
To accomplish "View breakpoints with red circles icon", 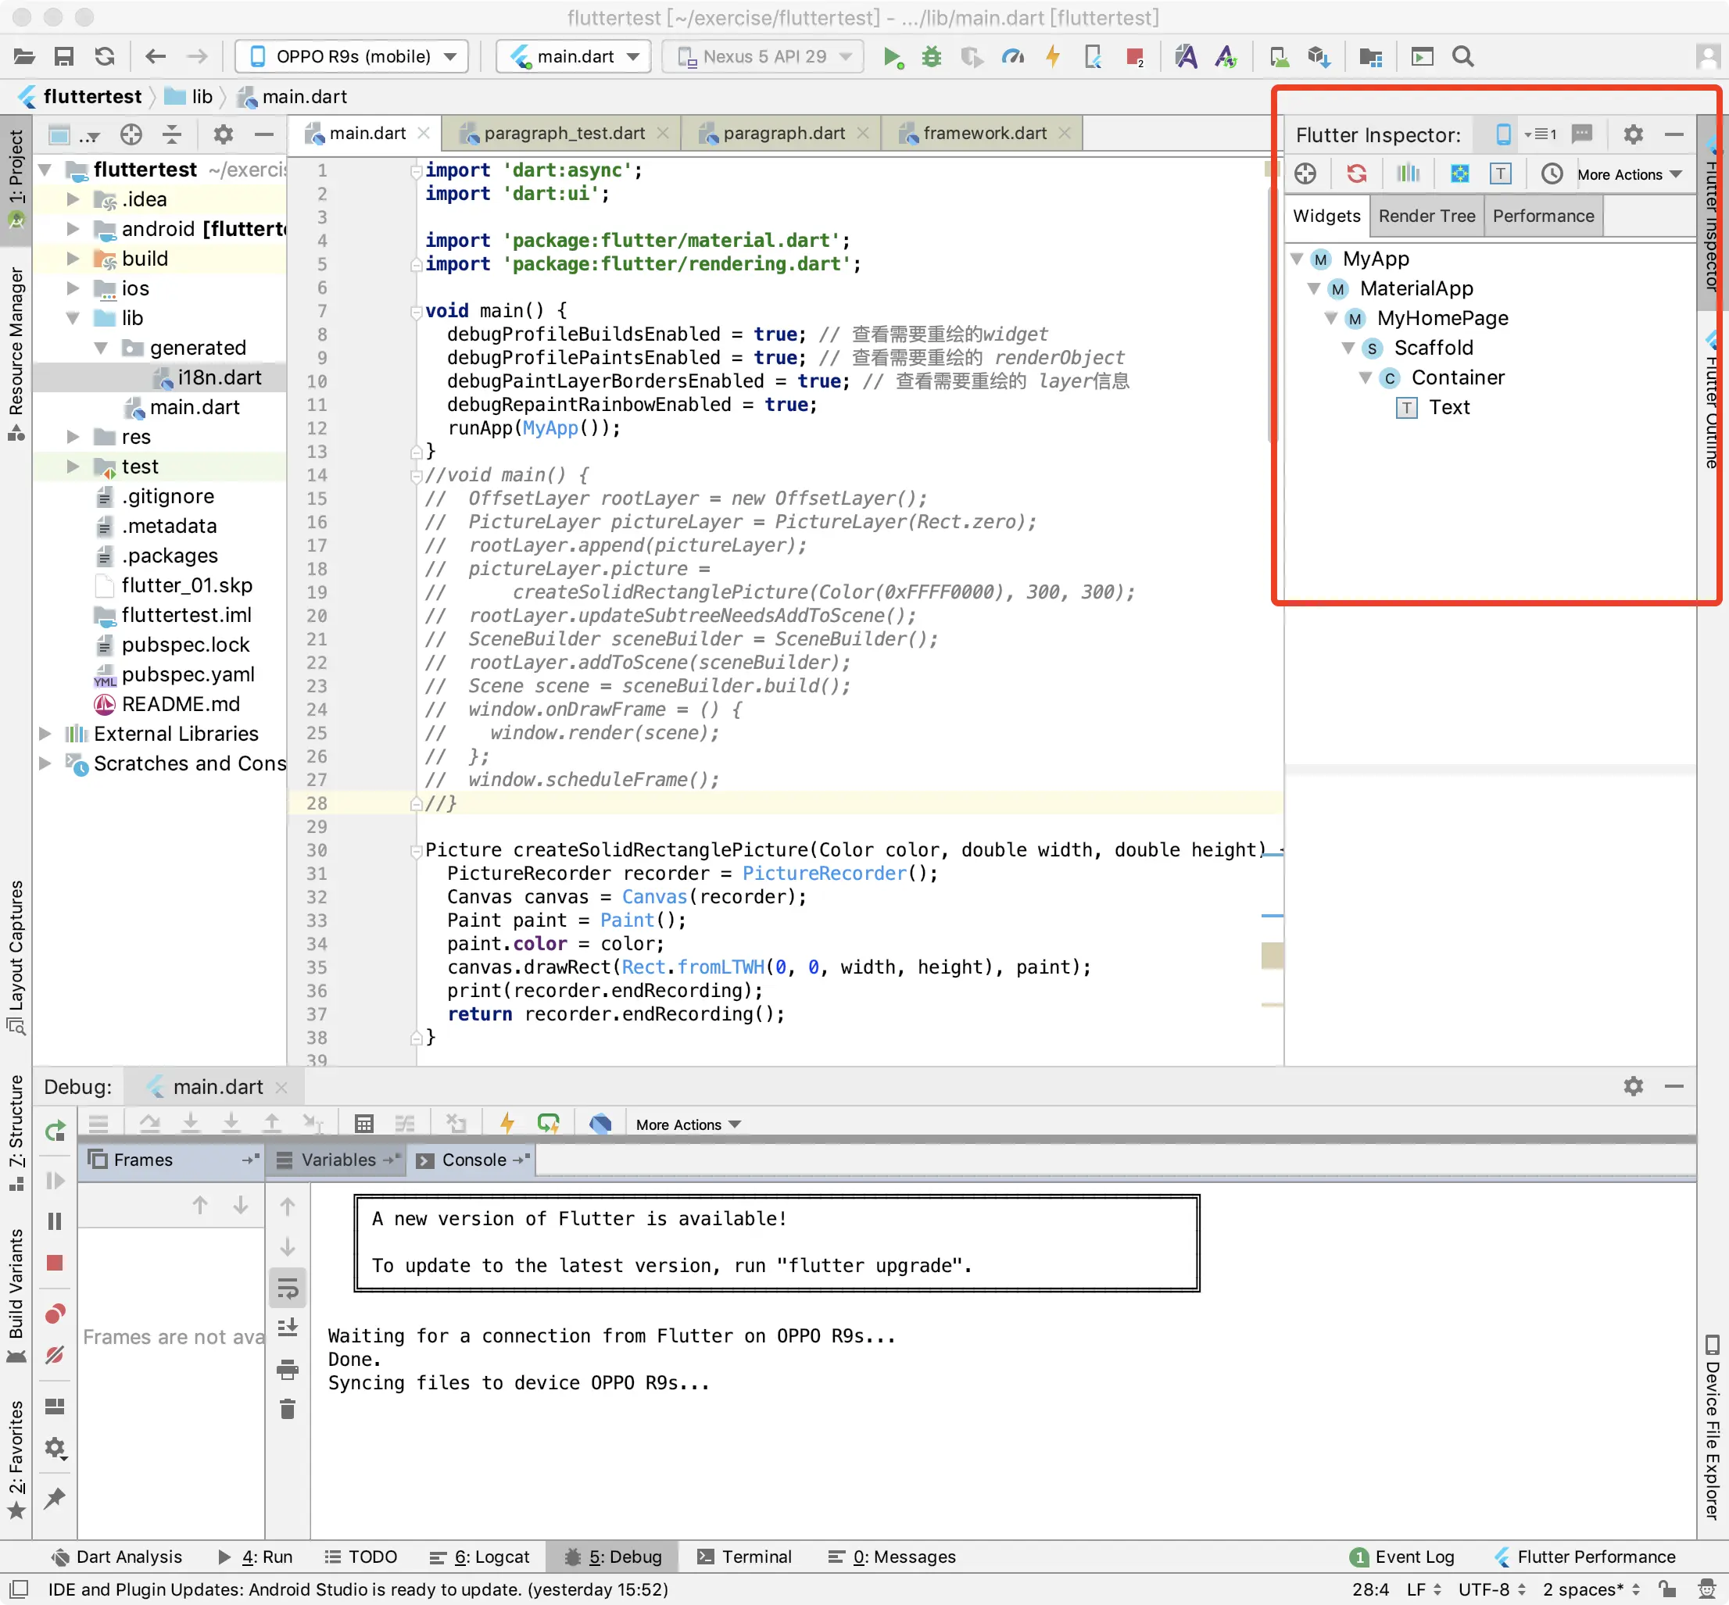I will point(55,1314).
